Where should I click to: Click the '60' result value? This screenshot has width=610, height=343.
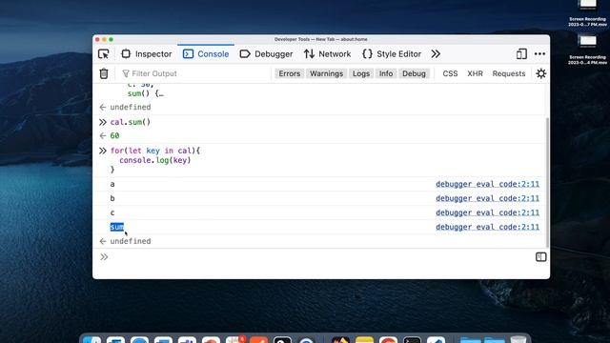click(x=114, y=135)
